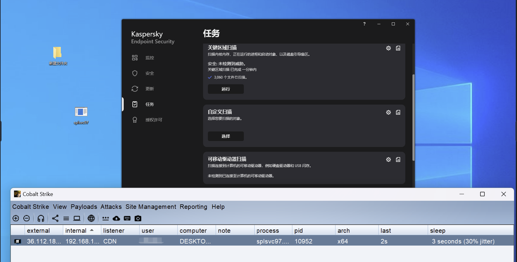Screen dimensions: 517x262
Task: Open Keystrokes via the keyboard icon
Action: [x=127, y=218]
